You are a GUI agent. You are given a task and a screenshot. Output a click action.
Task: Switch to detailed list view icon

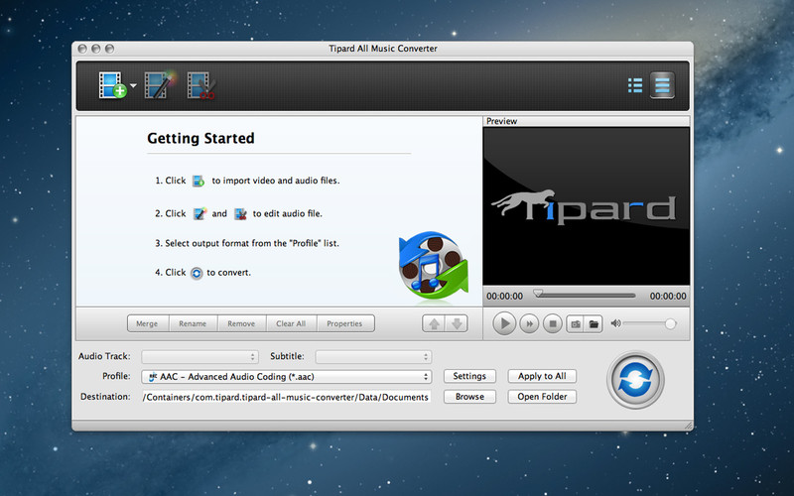tap(635, 85)
